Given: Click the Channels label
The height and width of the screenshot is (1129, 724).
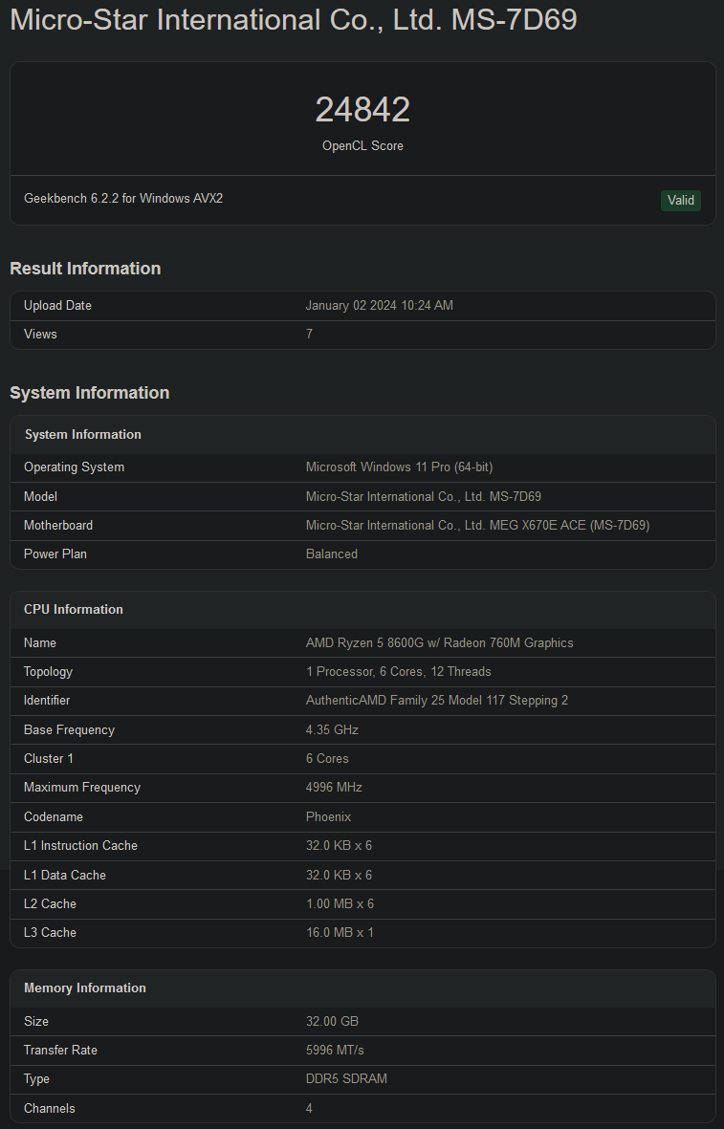Looking at the screenshot, I should pos(49,1109).
